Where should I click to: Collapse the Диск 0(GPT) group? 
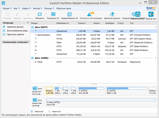click(x=156, y=27)
